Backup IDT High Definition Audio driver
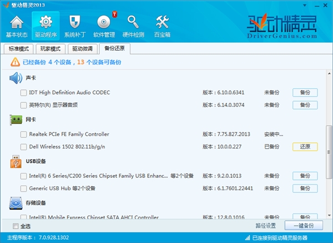 (x=305, y=92)
